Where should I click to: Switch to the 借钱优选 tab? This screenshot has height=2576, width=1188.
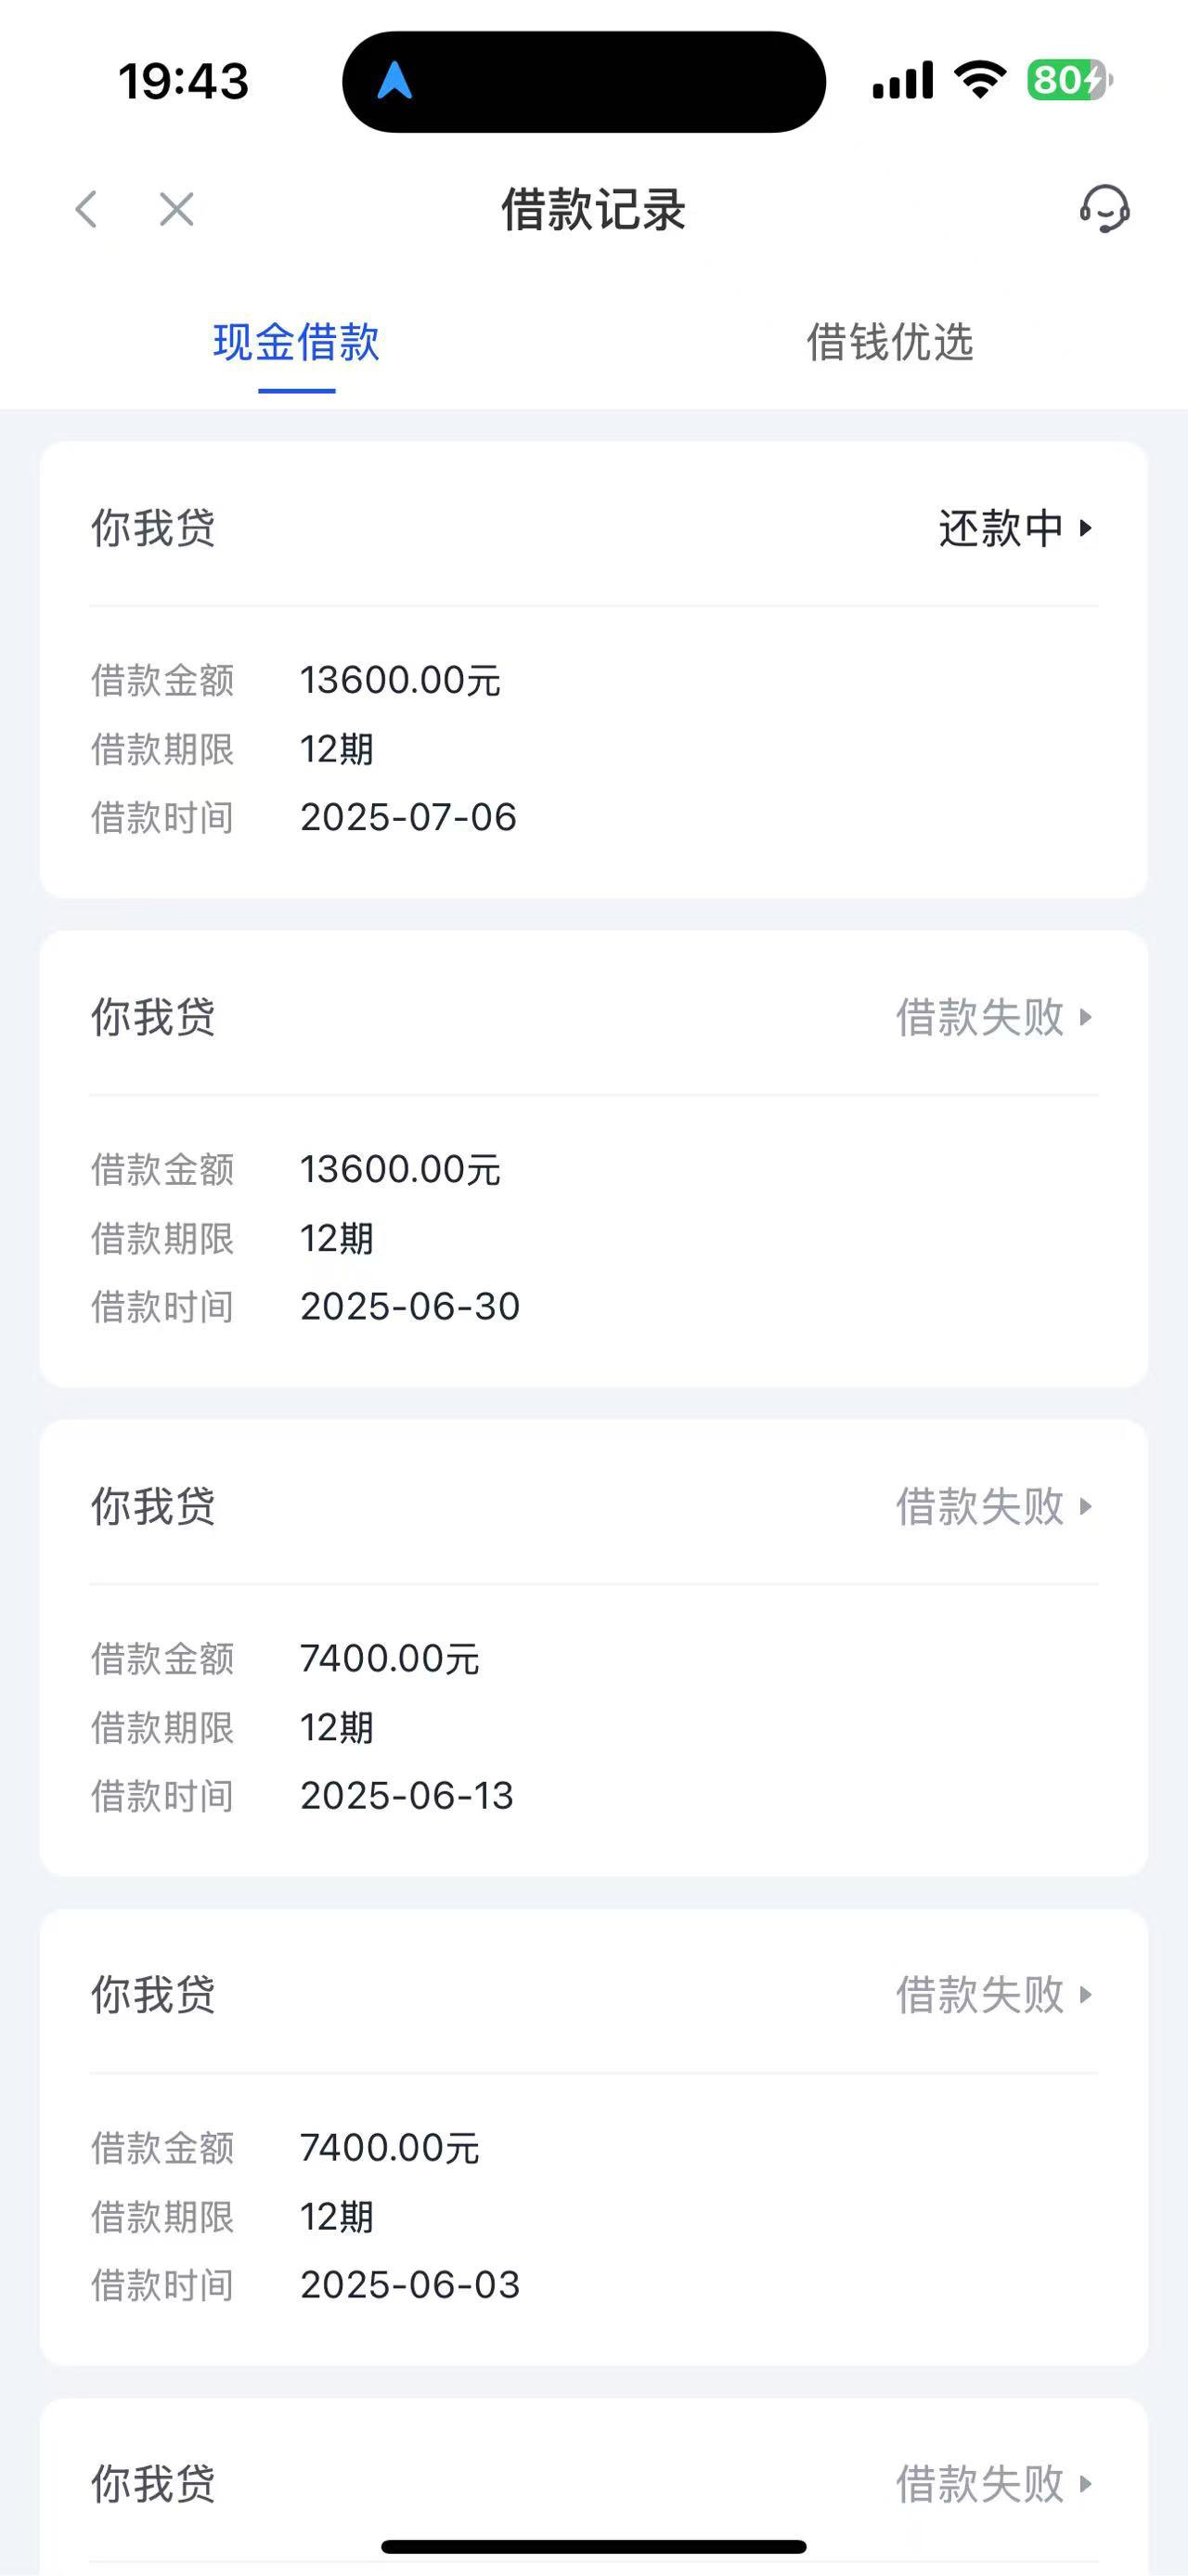tap(890, 343)
